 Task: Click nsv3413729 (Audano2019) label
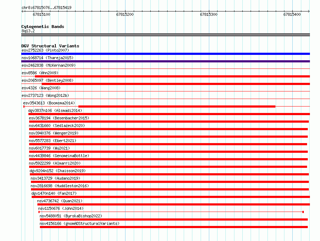tap(55, 178)
